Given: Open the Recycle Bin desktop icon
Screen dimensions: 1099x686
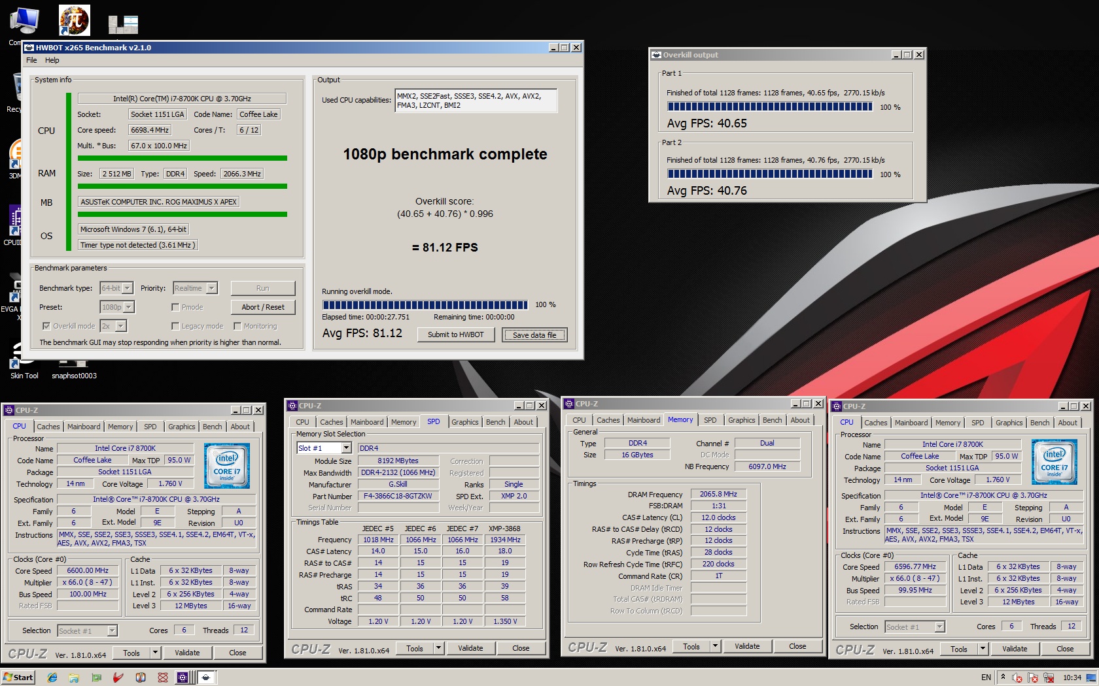Looking at the screenshot, I should tap(17, 86).
